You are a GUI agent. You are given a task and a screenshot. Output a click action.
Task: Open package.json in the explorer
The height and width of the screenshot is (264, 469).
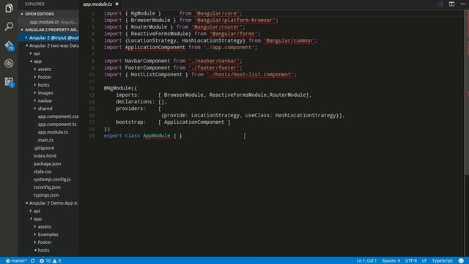[x=47, y=164]
